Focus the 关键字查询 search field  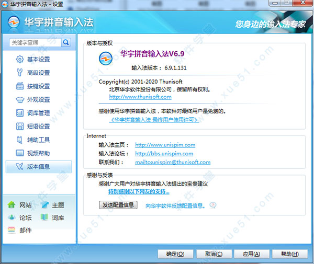(36, 42)
